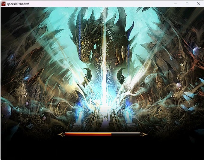Screen dimensions: 204x160
Task: Close the qKcksTGYbb6xt5 window
Action: click(x=199, y=4)
